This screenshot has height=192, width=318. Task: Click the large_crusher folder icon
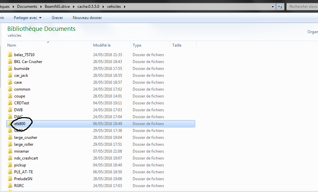tap(10, 138)
